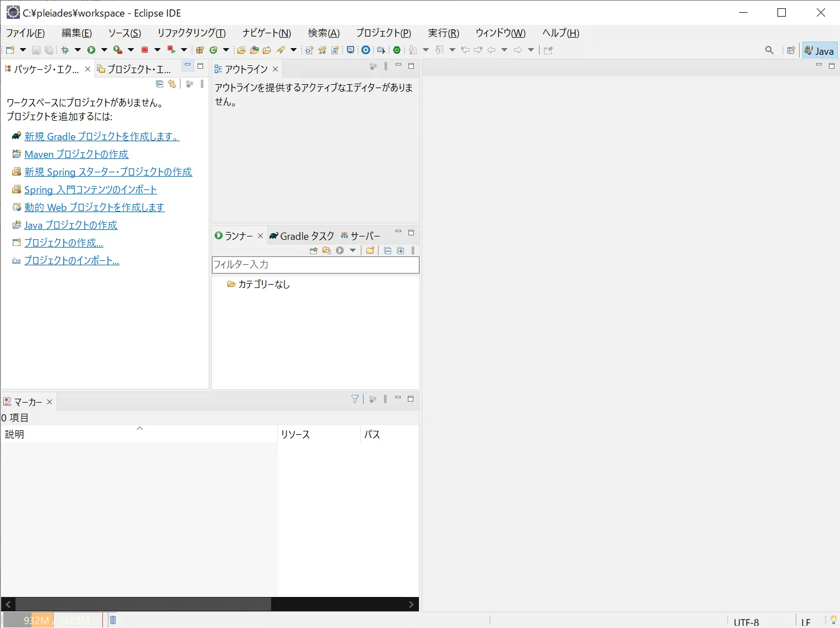This screenshot has height=628, width=840.
Task: Click the lightbulb tip icon in the status bar
Action: (833, 620)
